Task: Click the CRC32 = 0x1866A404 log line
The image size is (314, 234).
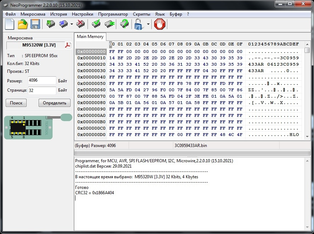Action: (95, 193)
